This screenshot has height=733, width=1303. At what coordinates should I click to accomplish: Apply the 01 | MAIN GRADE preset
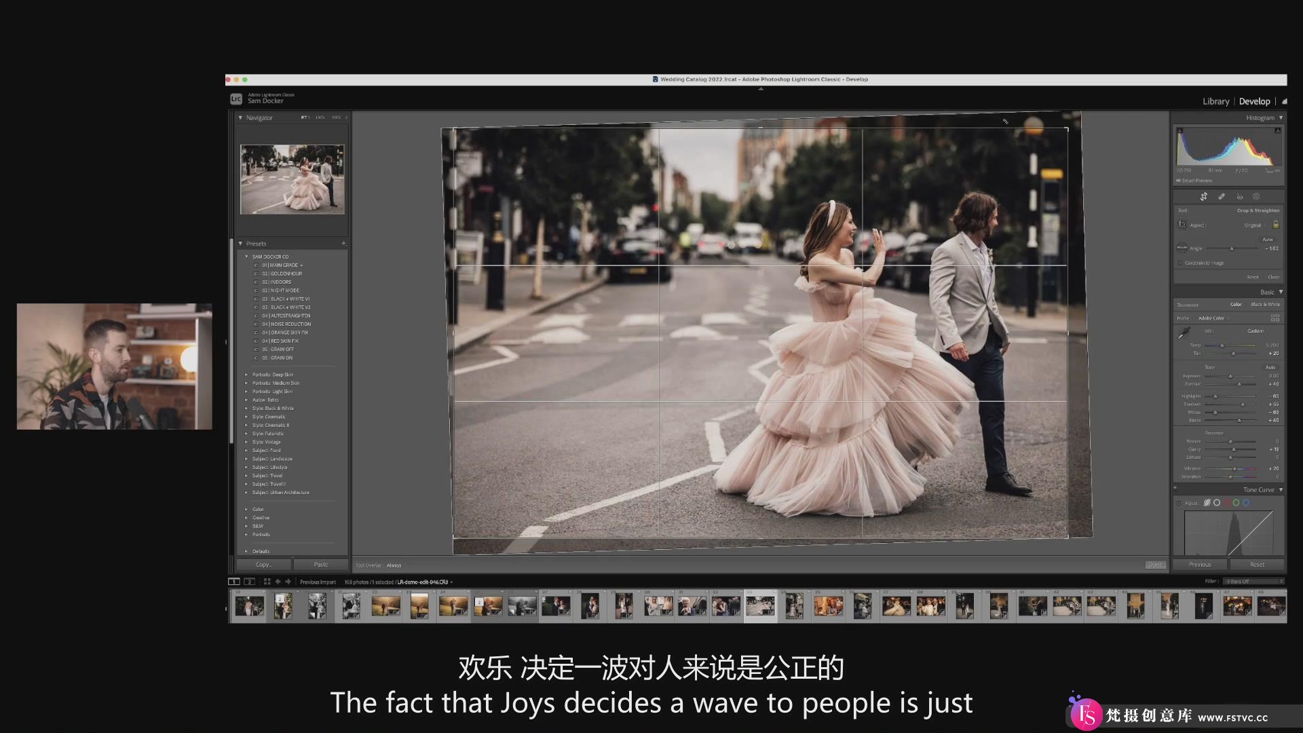click(282, 265)
